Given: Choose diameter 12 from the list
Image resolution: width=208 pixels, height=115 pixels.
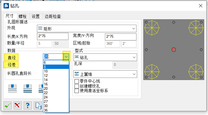Looking at the screenshot, I should click(x=56, y=75).
